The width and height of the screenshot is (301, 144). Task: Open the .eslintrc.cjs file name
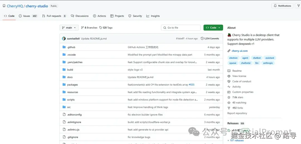click(x=73, y=129)
